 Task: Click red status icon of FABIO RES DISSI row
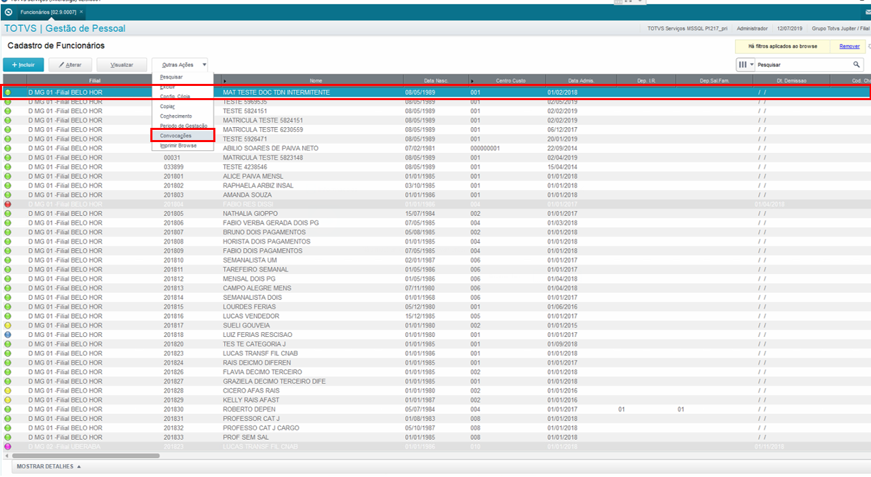click(8, 204)
